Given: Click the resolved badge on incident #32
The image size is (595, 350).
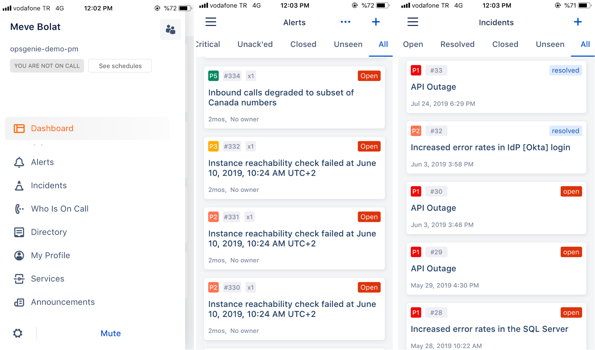Looking at the screenshot, I should pos(566,131).
